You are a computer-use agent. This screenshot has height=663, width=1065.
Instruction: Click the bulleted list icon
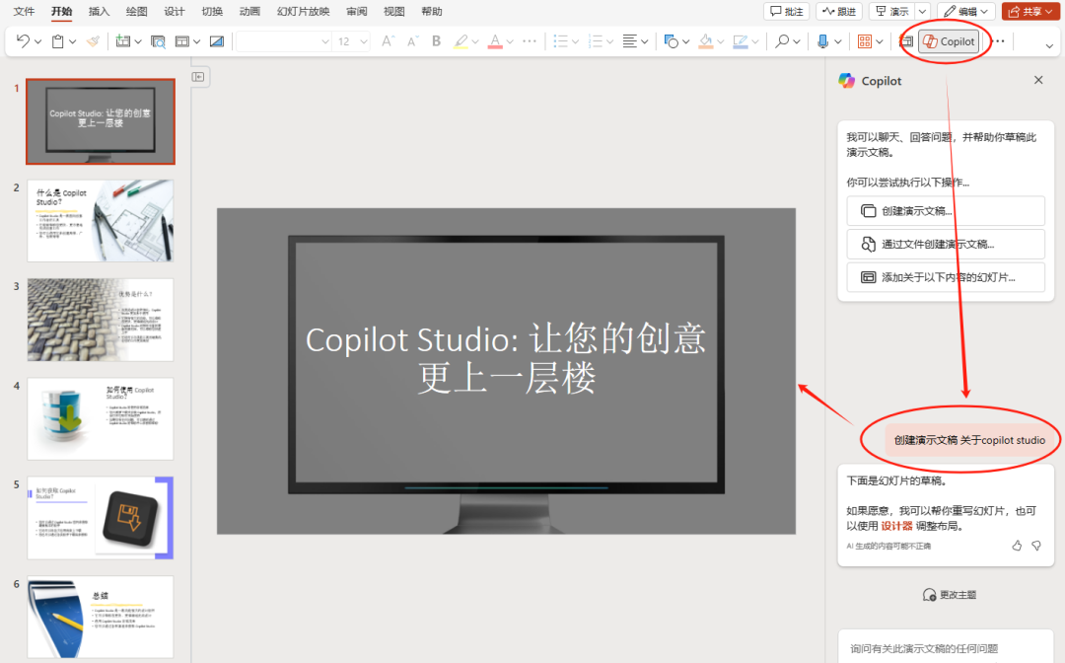pos(560,41)
